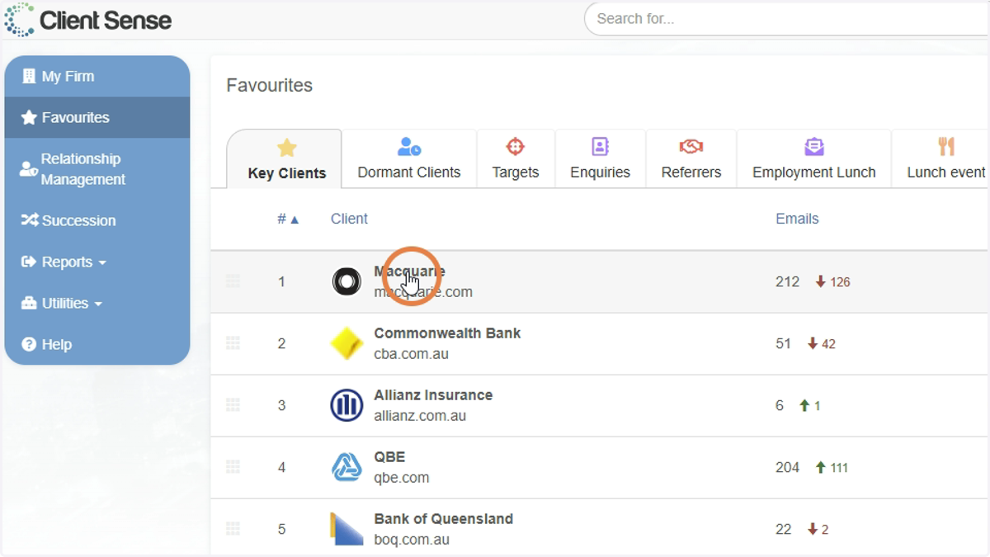Click the Help question mark icon
The width and height of the screenshot is (990, 557).
(29, 344)
